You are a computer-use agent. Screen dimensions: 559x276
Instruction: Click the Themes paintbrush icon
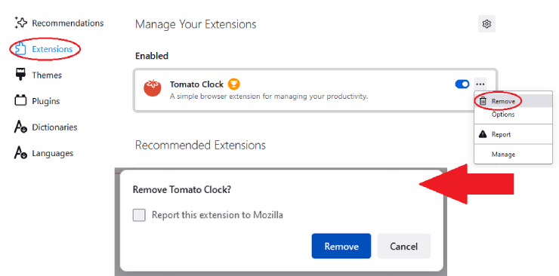[20, 75]
